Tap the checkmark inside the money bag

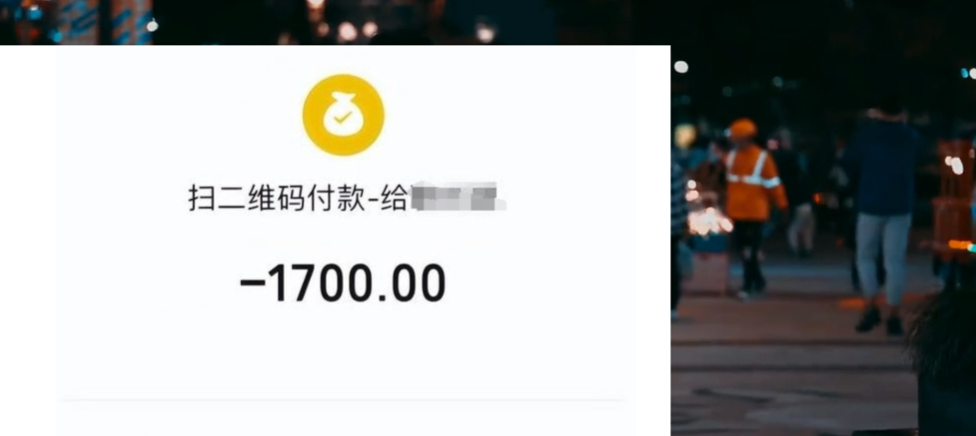(341, 116)
